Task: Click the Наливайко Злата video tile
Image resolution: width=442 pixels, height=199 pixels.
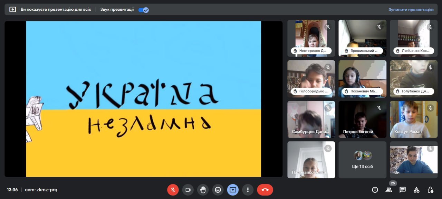Action: click(311, 160)
